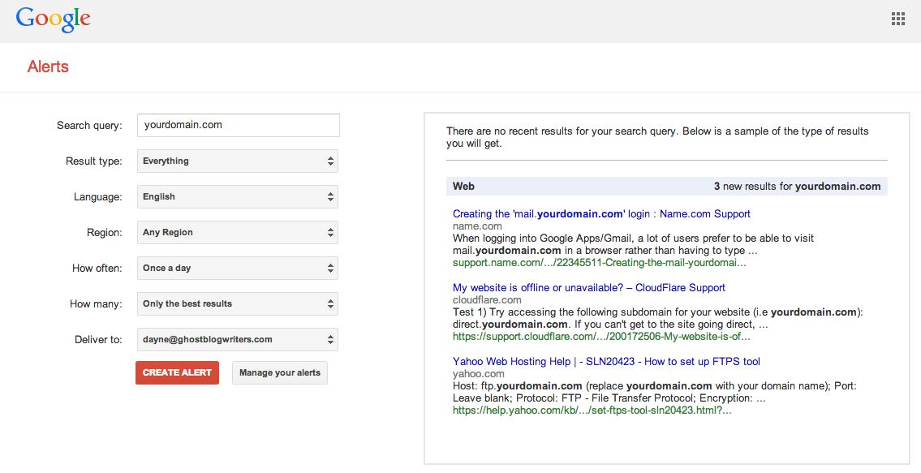
Task: Click the 'There are no recent results' message
Action: (x=657, y=137)
